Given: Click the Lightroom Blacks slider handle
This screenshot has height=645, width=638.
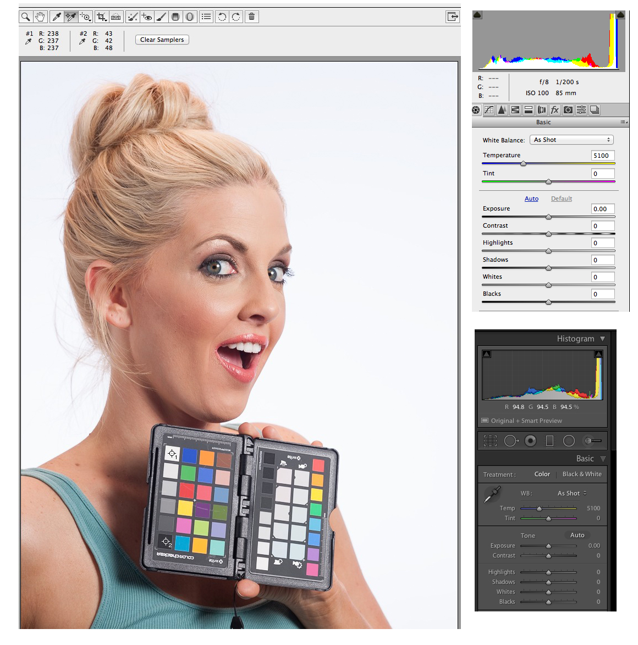Looking at the screenshot, I should pos(548,602).
